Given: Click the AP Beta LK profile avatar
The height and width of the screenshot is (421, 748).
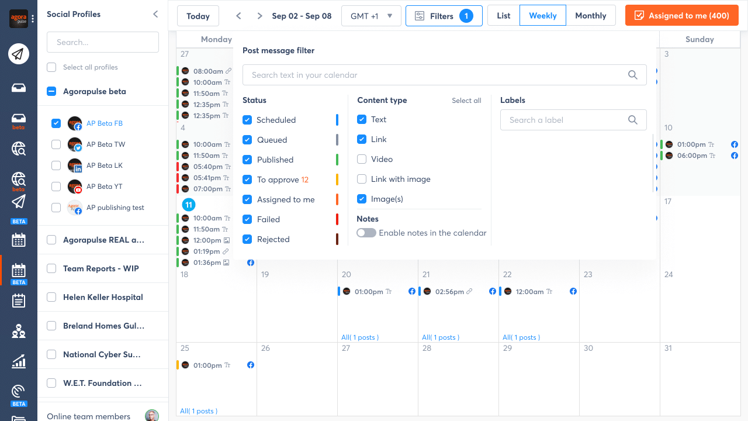Looking at the screenshot, I should (x=75, y=165).
